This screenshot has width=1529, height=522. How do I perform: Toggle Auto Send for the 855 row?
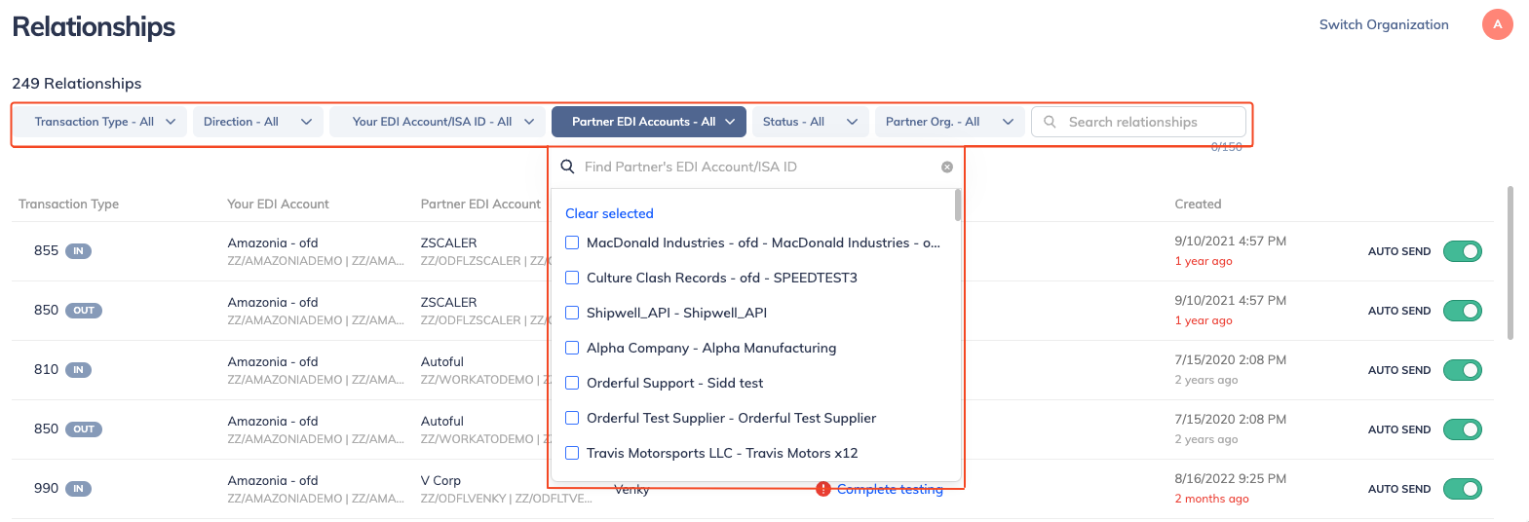[1462, 251]
